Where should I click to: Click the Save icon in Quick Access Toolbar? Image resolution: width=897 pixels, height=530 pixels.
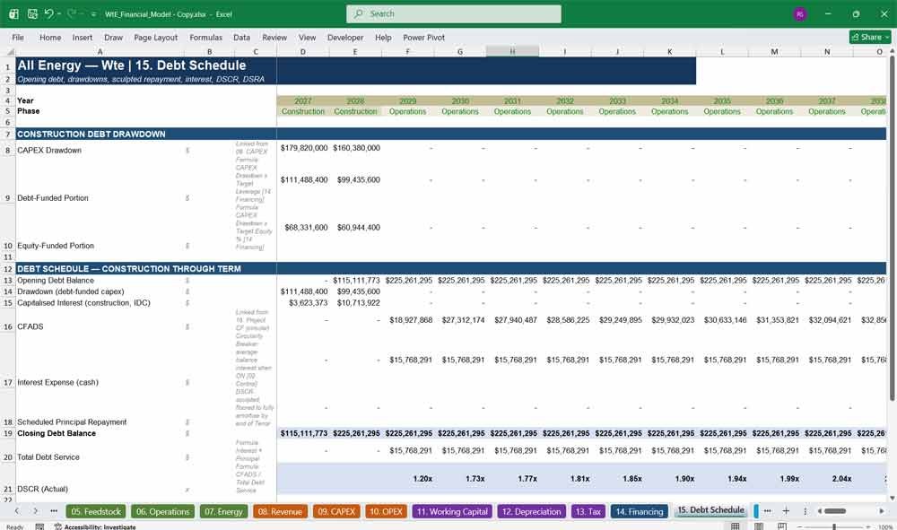pos(32,13)
